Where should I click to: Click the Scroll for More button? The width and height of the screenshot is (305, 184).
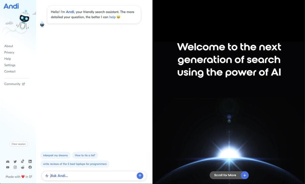click(229, 175)
